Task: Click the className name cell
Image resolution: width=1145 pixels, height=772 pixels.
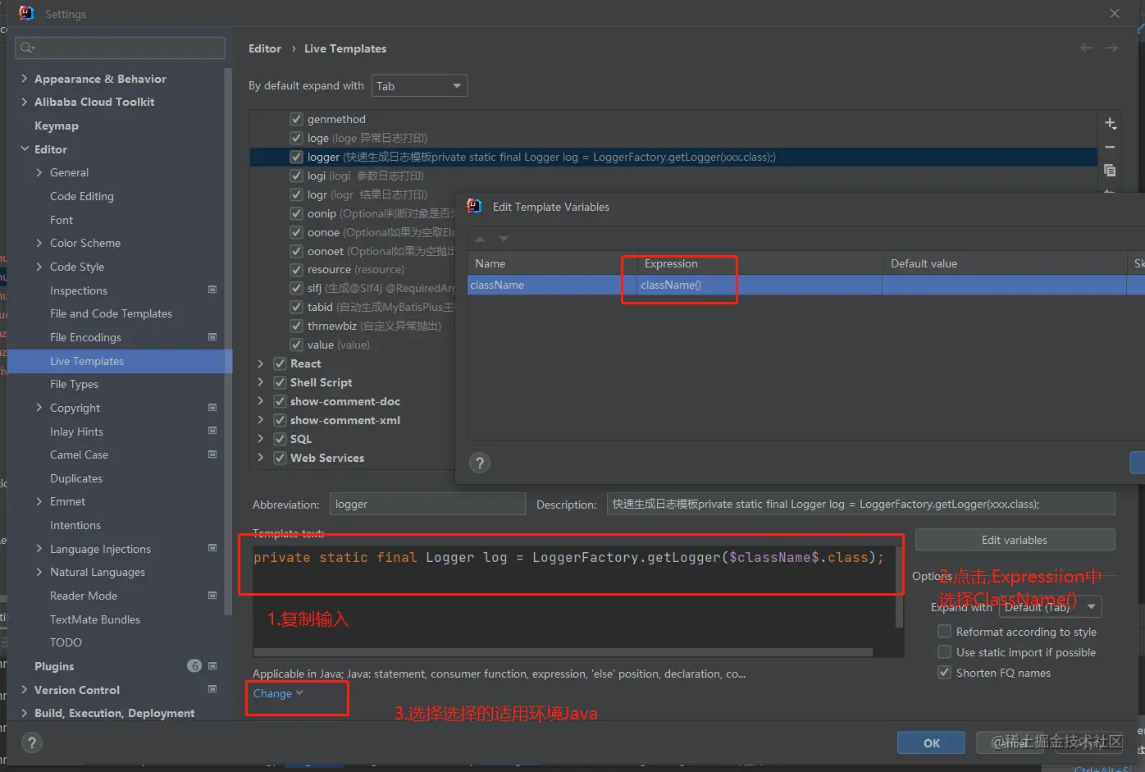Action: (x=553, y=285)
